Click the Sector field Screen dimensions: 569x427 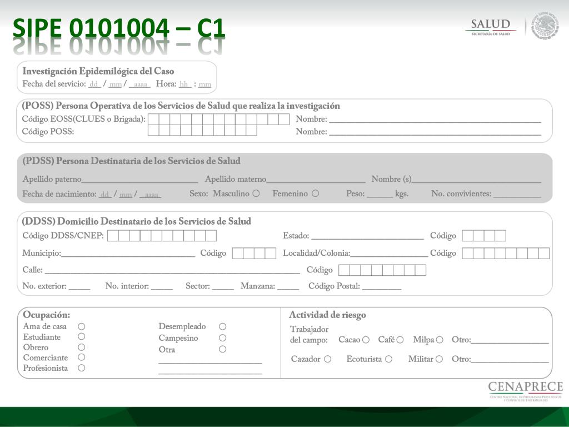223,286
